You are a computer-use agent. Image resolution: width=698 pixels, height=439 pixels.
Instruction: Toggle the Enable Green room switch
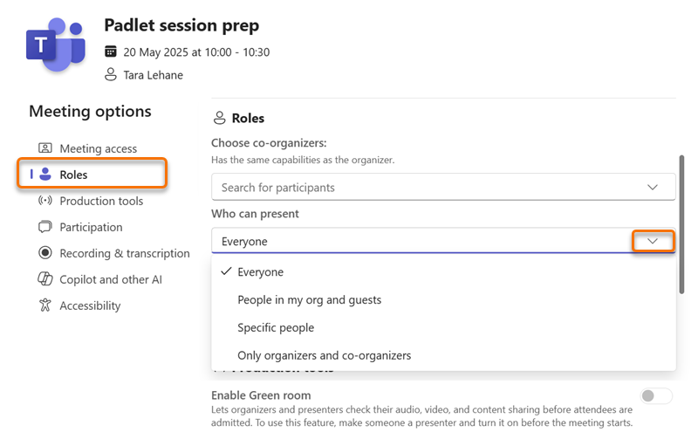[x=656, y=396]
